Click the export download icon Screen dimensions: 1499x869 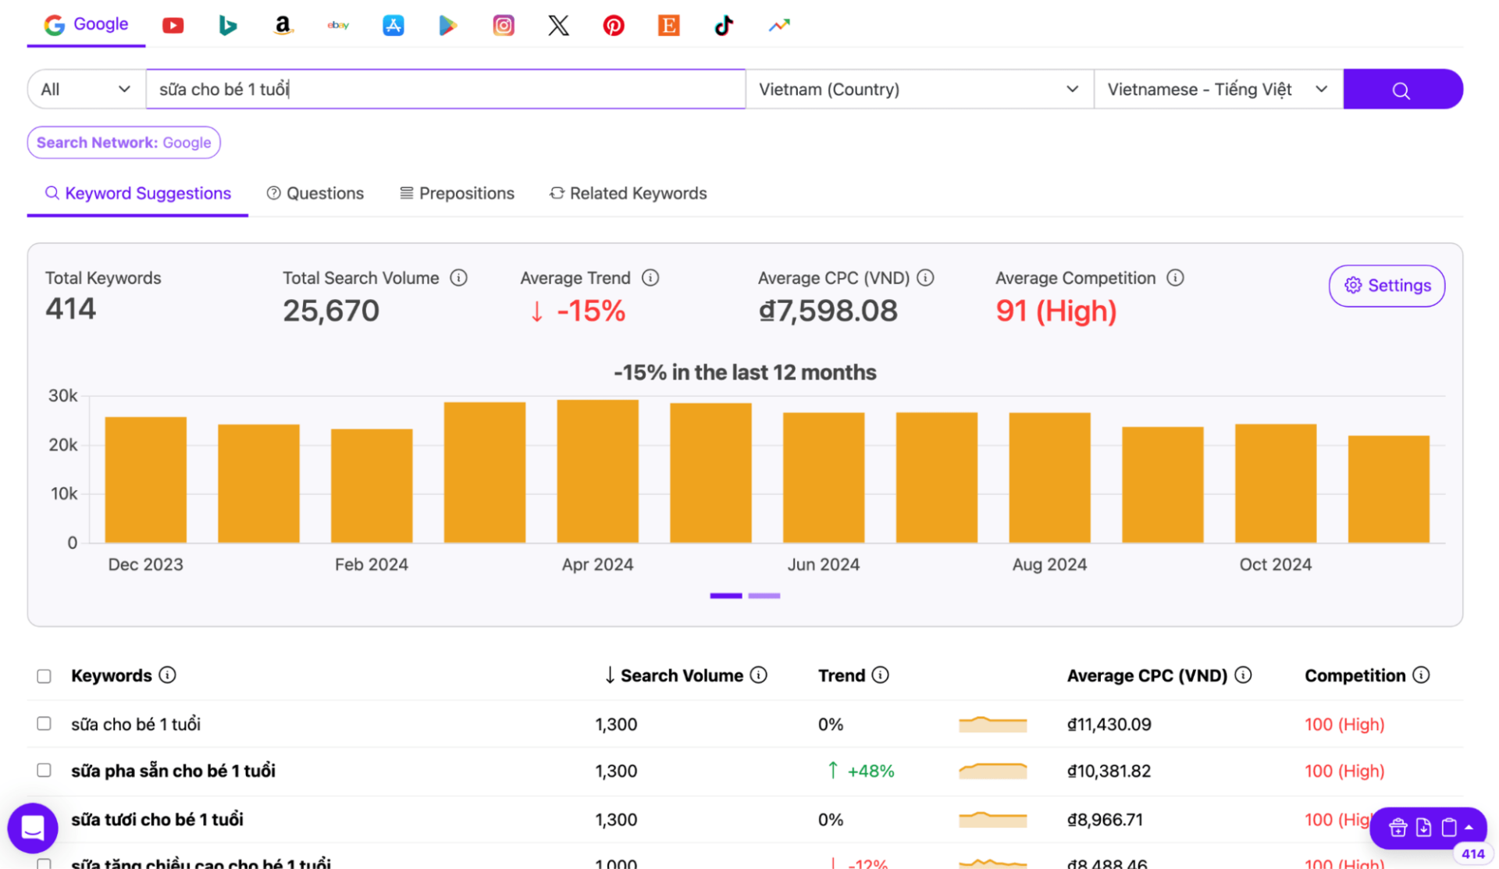(1423, 828)
